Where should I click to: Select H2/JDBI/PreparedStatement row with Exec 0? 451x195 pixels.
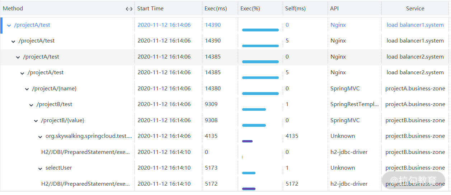[225, 152]
